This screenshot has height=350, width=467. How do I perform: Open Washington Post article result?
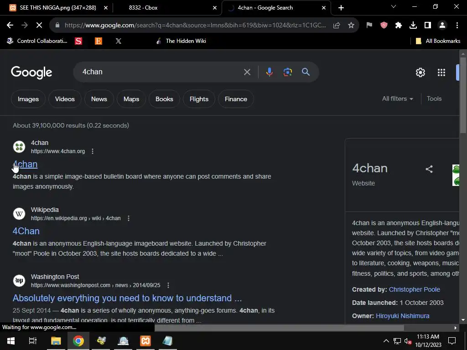[x=127, y=298]
